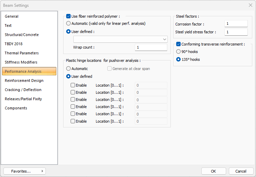Viewport: 256px width, 177px height.
Task: Switch to the Stiffness Modifiers page
Action: tap(21, 62)
